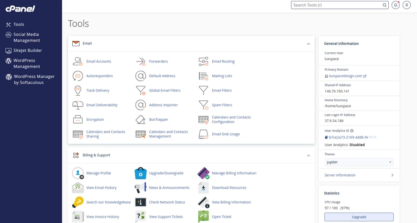Click the Shared IP Address 146.70.160.141
This screenshot has height=223, width=417.
click(337, 91)
